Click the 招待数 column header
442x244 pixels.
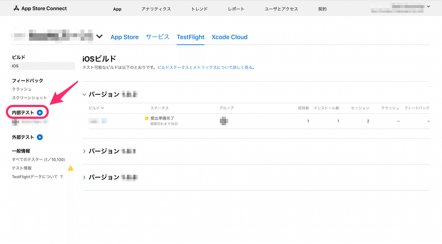(x=303, y=108)
